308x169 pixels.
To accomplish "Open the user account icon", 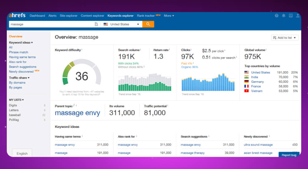I will pyautogui.click(x=298, y=16).
